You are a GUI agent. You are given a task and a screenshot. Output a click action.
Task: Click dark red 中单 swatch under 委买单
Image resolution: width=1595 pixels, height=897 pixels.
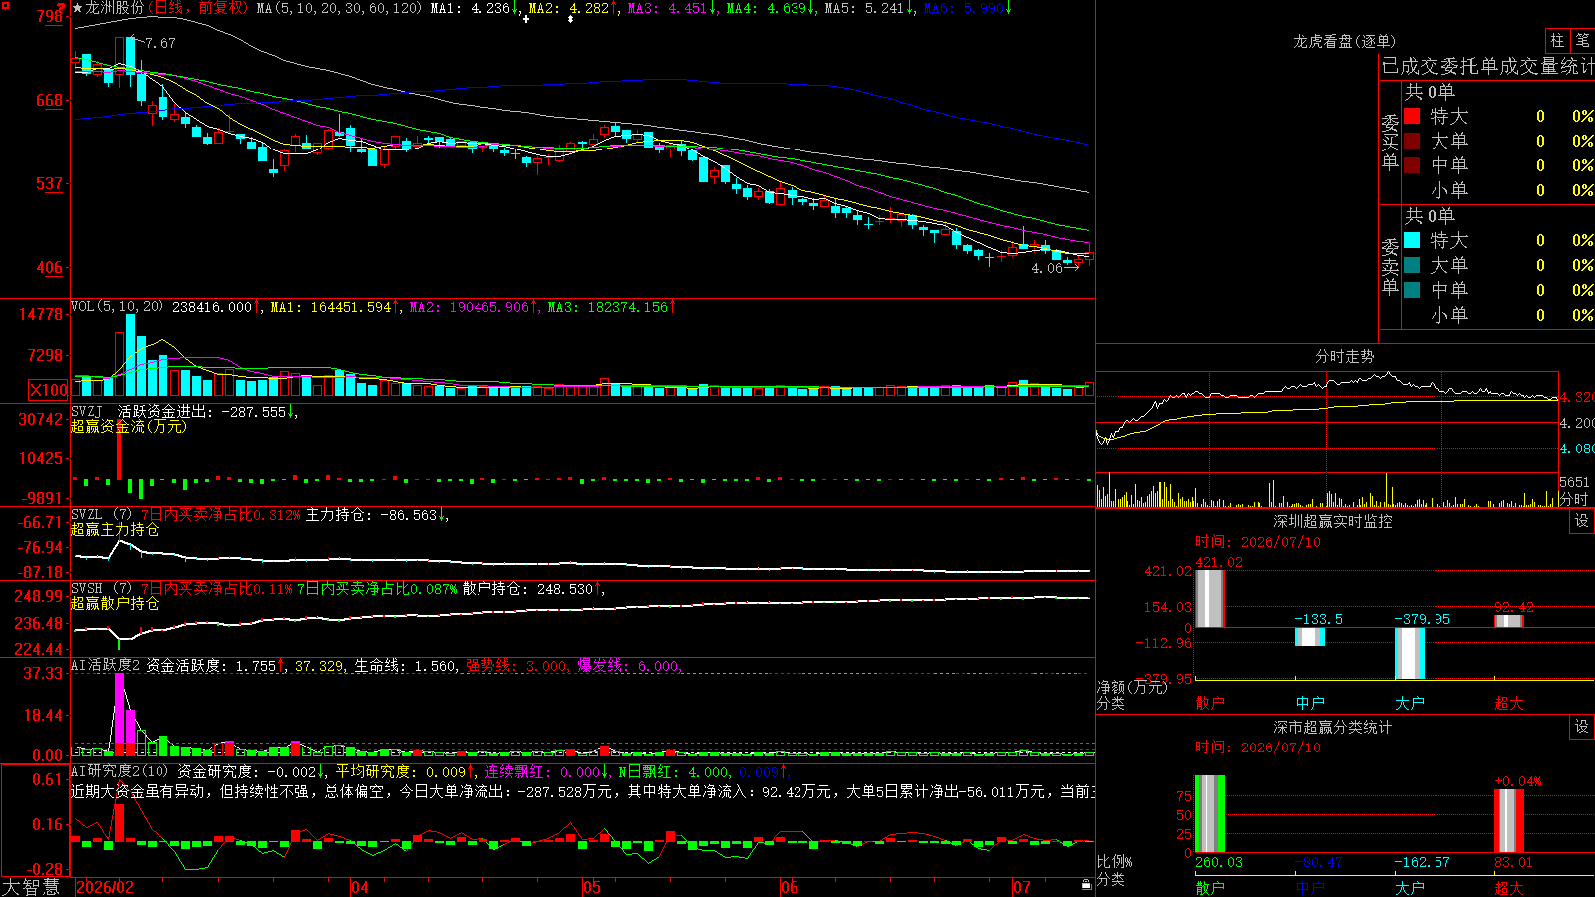click(x=1412, y=165)
